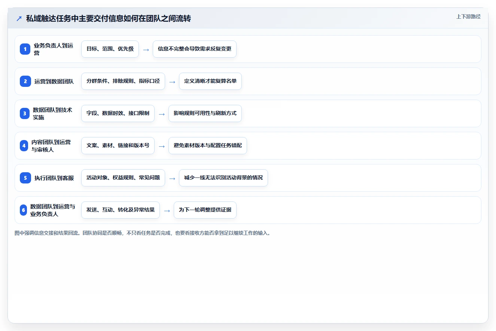
Task: Click the 信息不完整会导致需求反复变更 box
Action: coord(195,49)
